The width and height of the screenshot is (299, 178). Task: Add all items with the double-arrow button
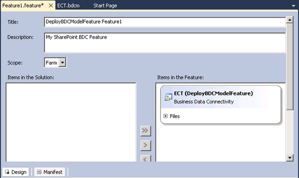tap(146, 131)
